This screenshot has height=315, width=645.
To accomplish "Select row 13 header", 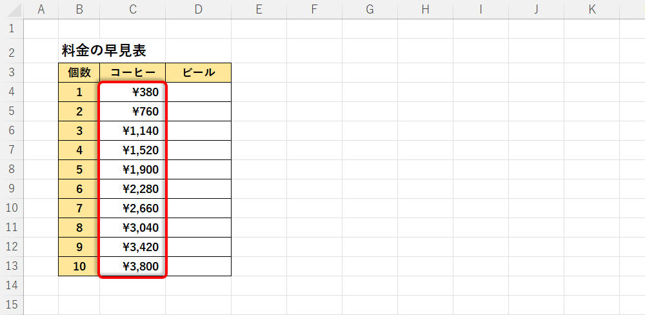I will tap(12, 266).
